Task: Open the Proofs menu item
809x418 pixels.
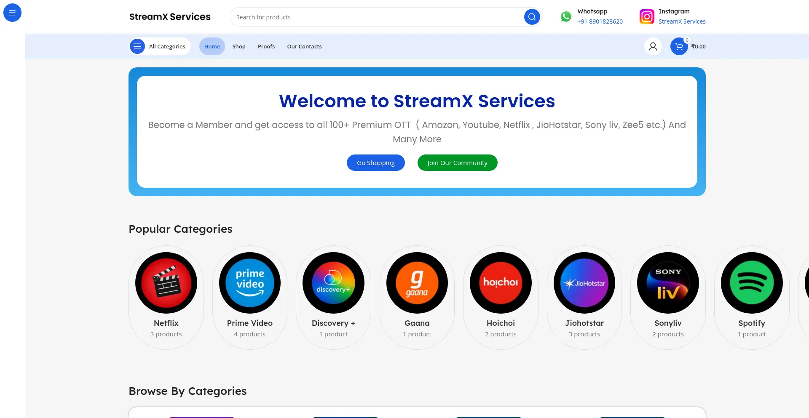Action: (266, 46)
